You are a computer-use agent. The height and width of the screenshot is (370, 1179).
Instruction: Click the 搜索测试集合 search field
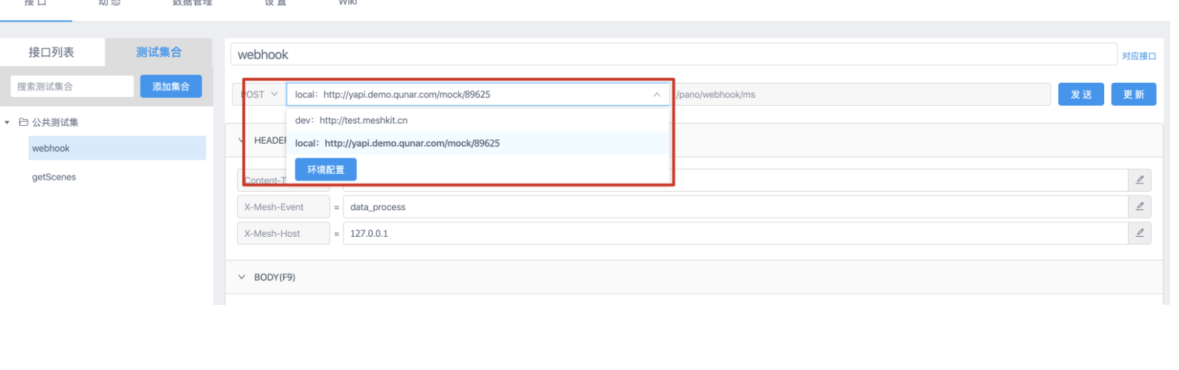(72, 87)
